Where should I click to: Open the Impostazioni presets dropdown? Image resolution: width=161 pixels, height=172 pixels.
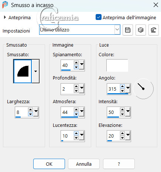pos(117,30)
